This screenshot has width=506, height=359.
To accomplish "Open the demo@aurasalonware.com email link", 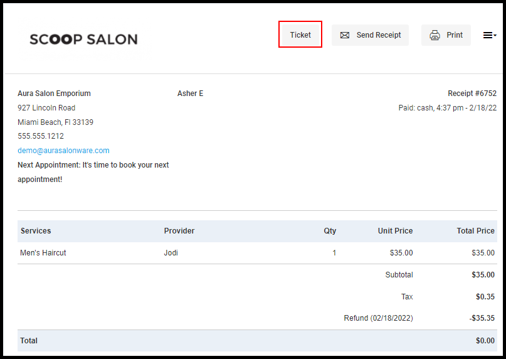I will pyautogui.click(x=63, y=151).
